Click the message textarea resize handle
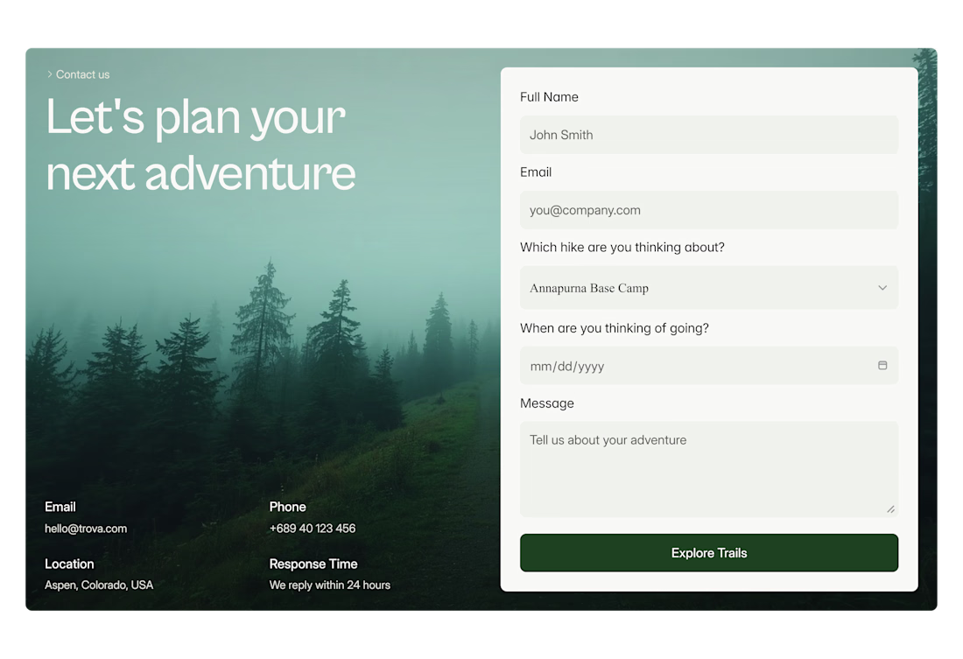Screen dimensions: 963x659 click(890, 509)
